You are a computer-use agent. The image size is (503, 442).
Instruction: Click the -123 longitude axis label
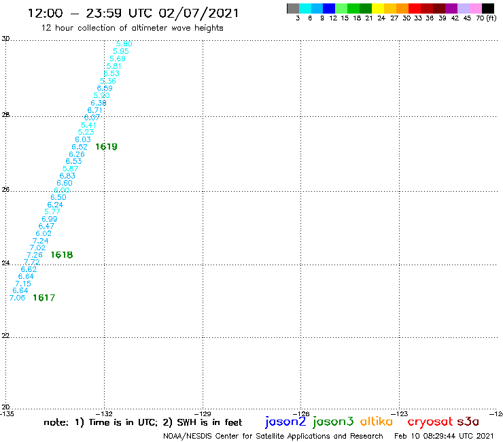pos(400,413)
